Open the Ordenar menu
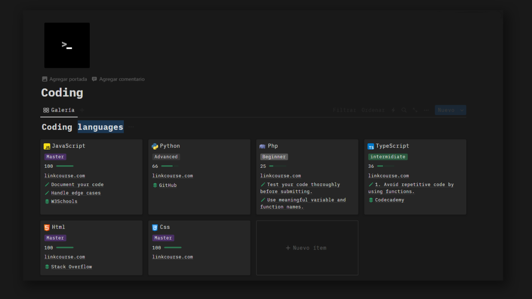Screen dimensions: 532x299 pos(373,110)
